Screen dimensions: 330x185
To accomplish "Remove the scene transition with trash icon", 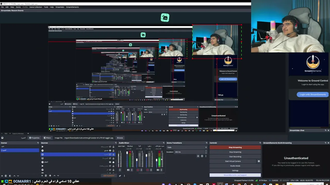I will tap(202, 156).
